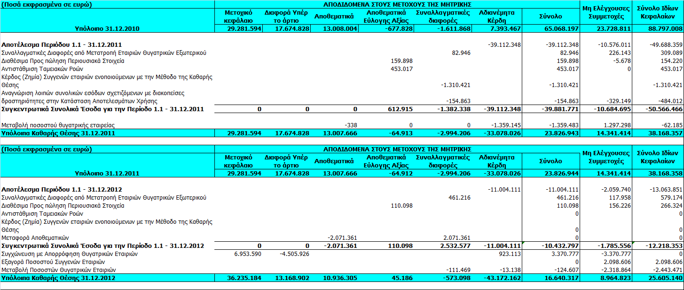
Task: Select the cell showing -10.684.695
Action: [x=612, y=109]
